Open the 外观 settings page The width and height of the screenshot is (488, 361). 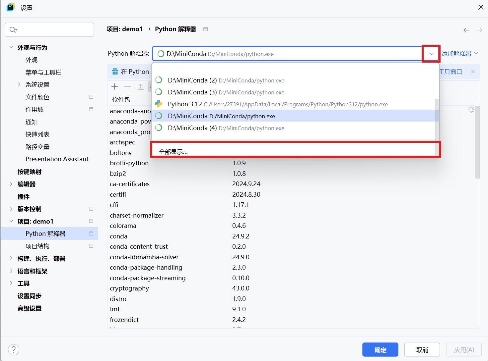pos(32,60)
